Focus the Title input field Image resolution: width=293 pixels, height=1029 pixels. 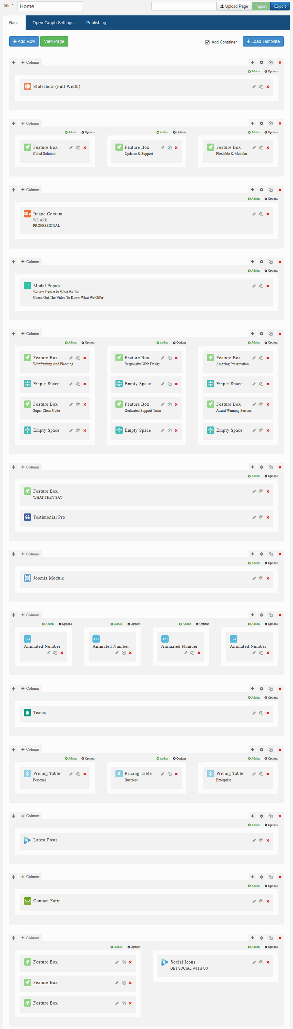(50, 7)
